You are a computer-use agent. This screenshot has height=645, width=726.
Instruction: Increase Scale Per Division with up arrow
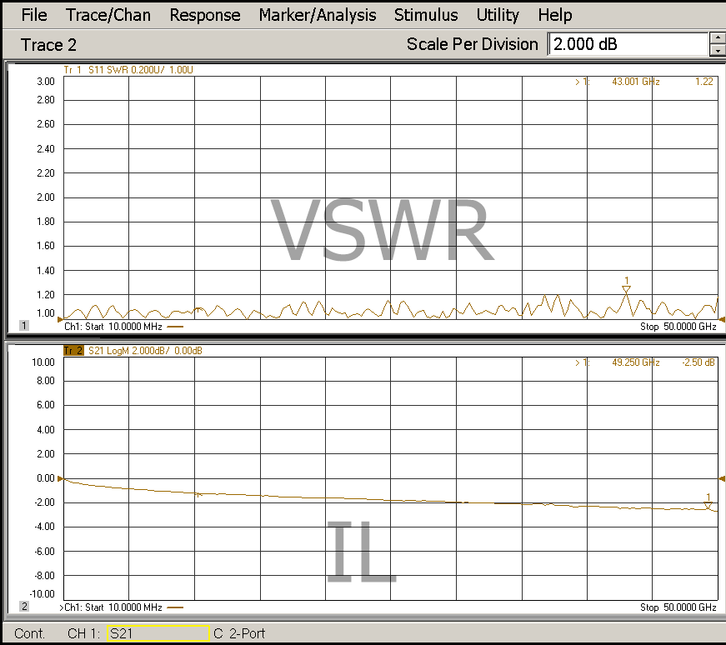(x=718, y=37)
